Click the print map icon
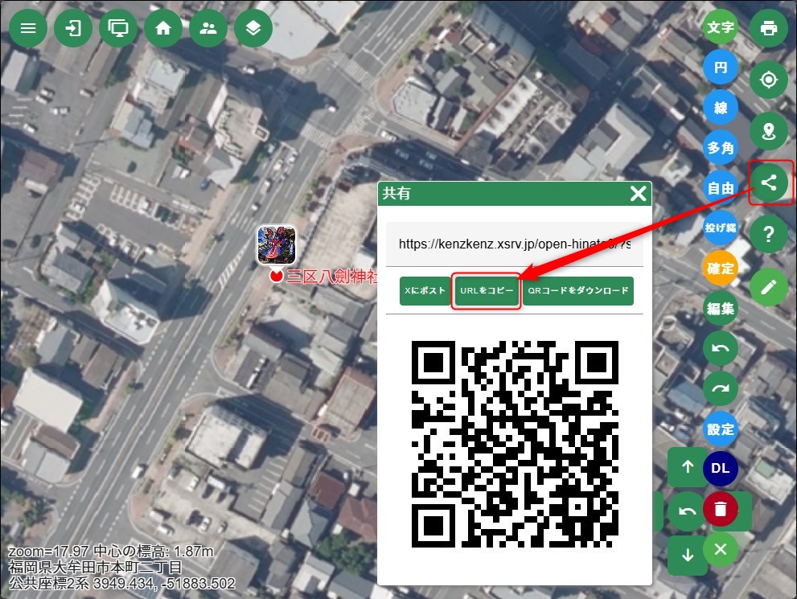797x599 pixels. point(768,28)
